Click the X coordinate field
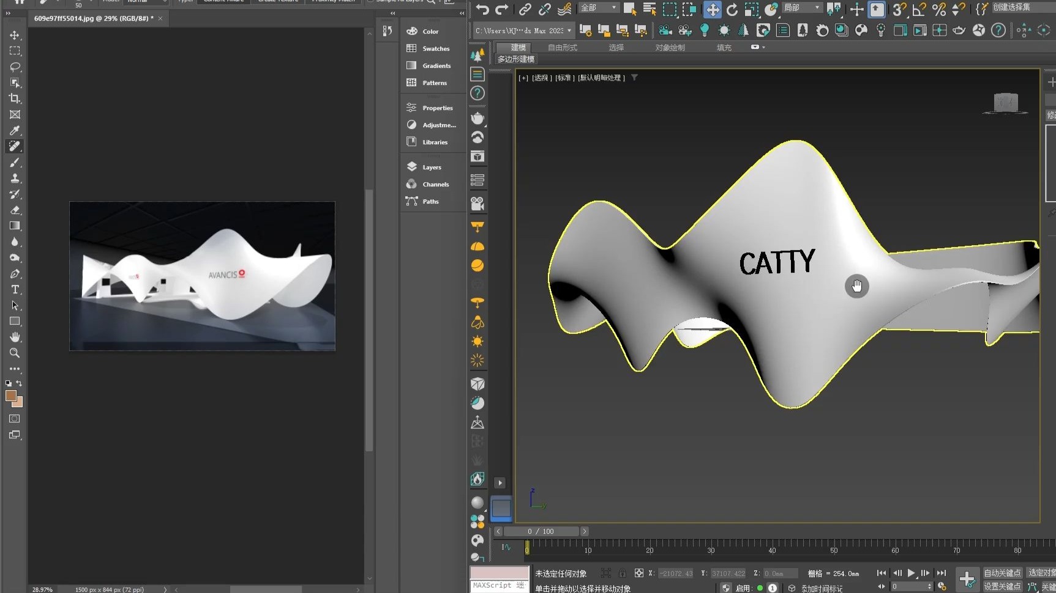The image size is (1056, 593). coord(676,573)
